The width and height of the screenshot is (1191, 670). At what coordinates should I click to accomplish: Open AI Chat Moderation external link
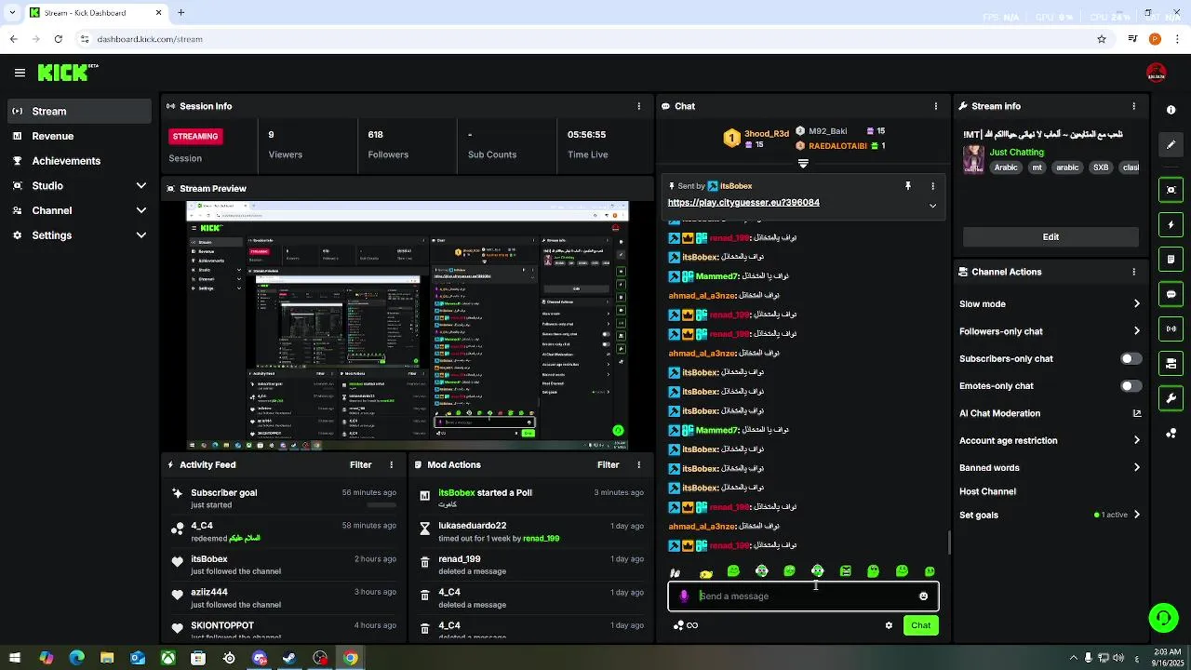[1136, 413]
